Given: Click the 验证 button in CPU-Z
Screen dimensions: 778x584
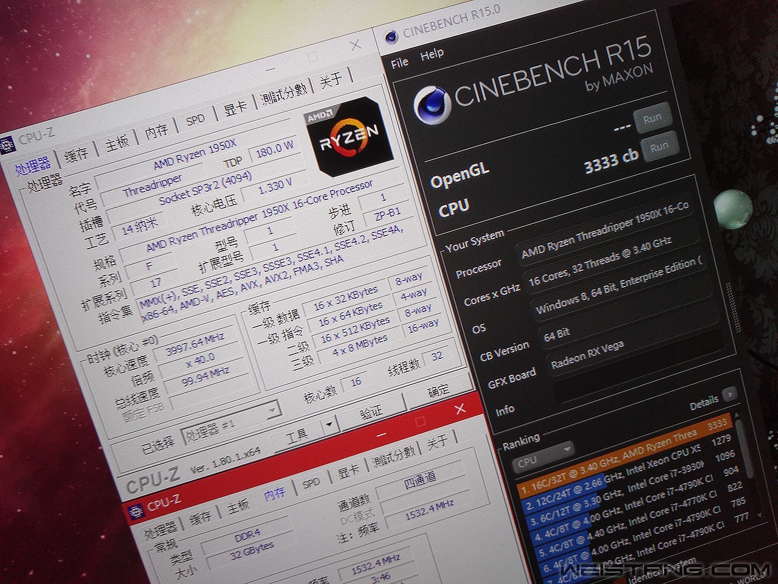Looking at the screenshot, I should point(371,412).
